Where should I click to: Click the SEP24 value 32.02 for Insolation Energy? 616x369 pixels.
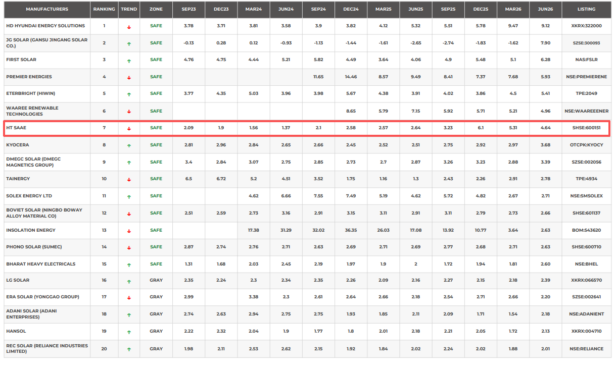[318, 230]
